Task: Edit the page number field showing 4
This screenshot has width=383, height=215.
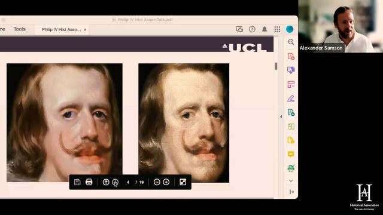Action: pos(128,182)
